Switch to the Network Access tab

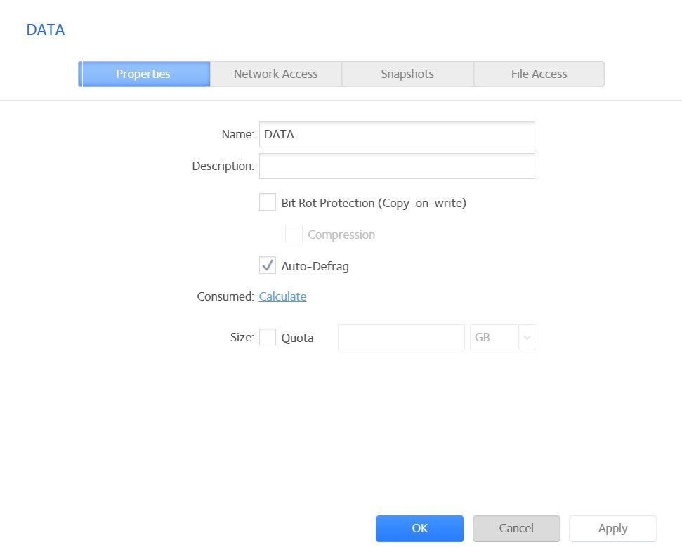(x=275, y=74)
